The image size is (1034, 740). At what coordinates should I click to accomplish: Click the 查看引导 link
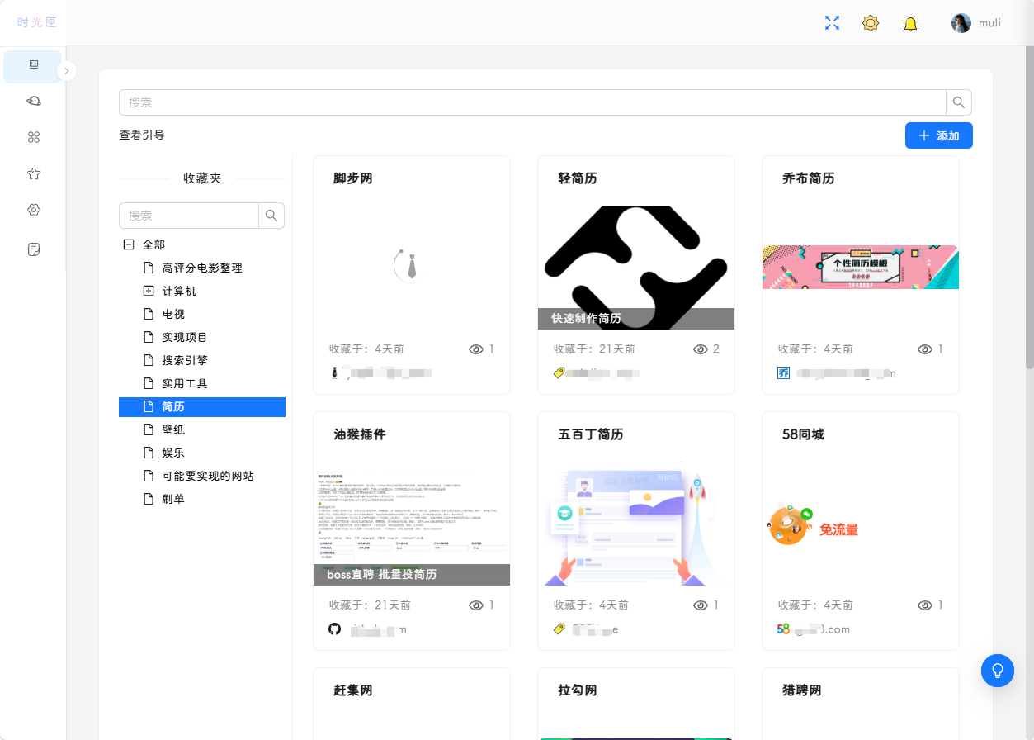point(142,135)
